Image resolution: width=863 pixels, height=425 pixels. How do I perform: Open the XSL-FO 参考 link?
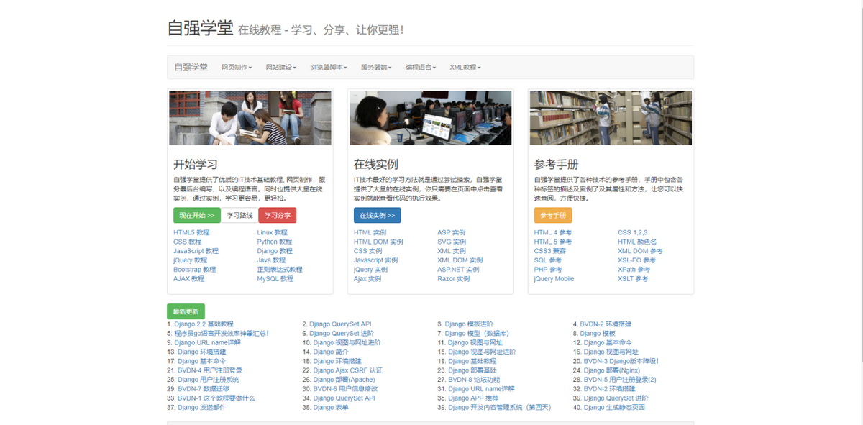[637, 260]
